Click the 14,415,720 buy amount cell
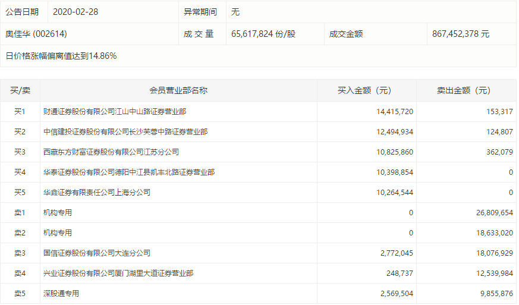The height and width of the screenshot is (305, 519). [x=394, y=111]
